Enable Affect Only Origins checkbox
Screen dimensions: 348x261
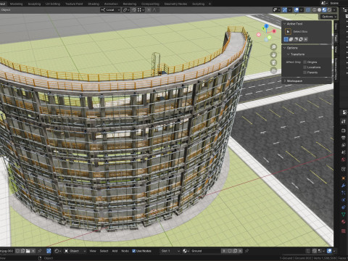coord(305,62)
